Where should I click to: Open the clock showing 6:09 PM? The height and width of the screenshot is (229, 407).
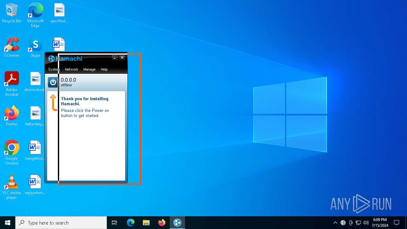pos(380,223)
